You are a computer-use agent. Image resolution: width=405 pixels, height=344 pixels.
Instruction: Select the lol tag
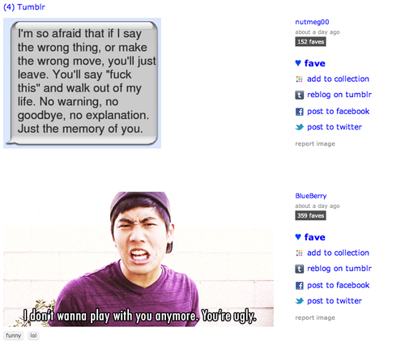(x=33, y=336)
